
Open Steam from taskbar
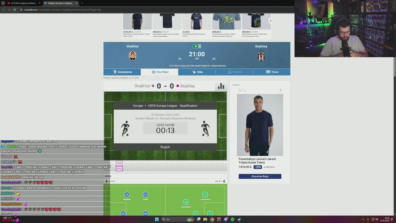click(x=239, y=219)
